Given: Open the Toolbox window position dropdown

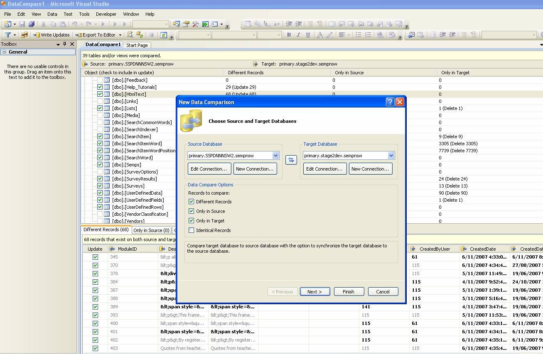Looking at the screenshot, I should (58, 44).
